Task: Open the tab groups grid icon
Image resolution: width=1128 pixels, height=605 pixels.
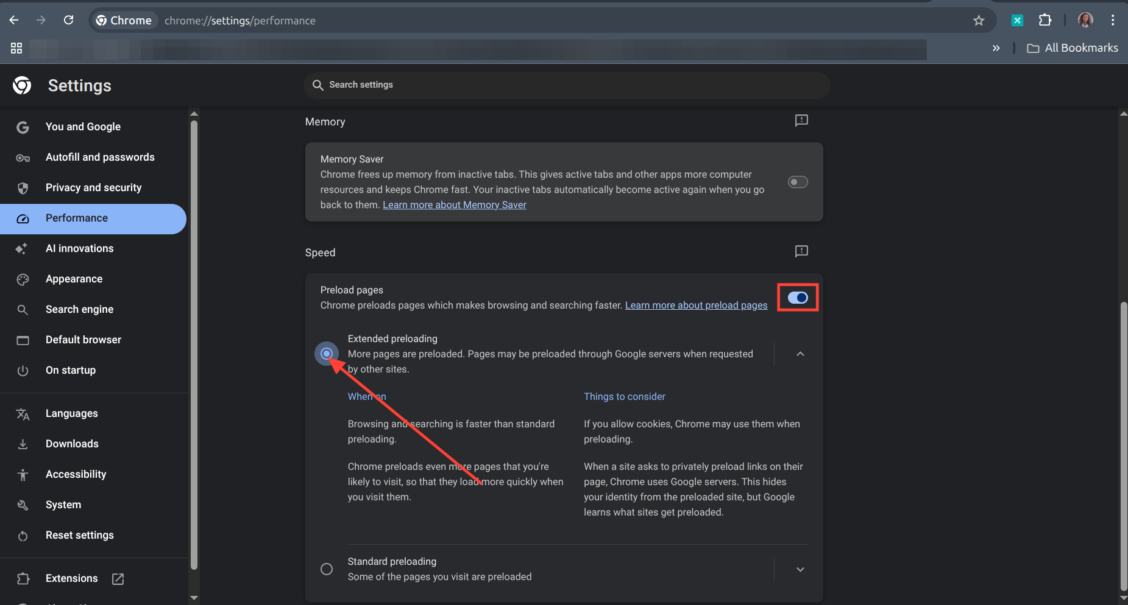Action: tap(16, 48)
